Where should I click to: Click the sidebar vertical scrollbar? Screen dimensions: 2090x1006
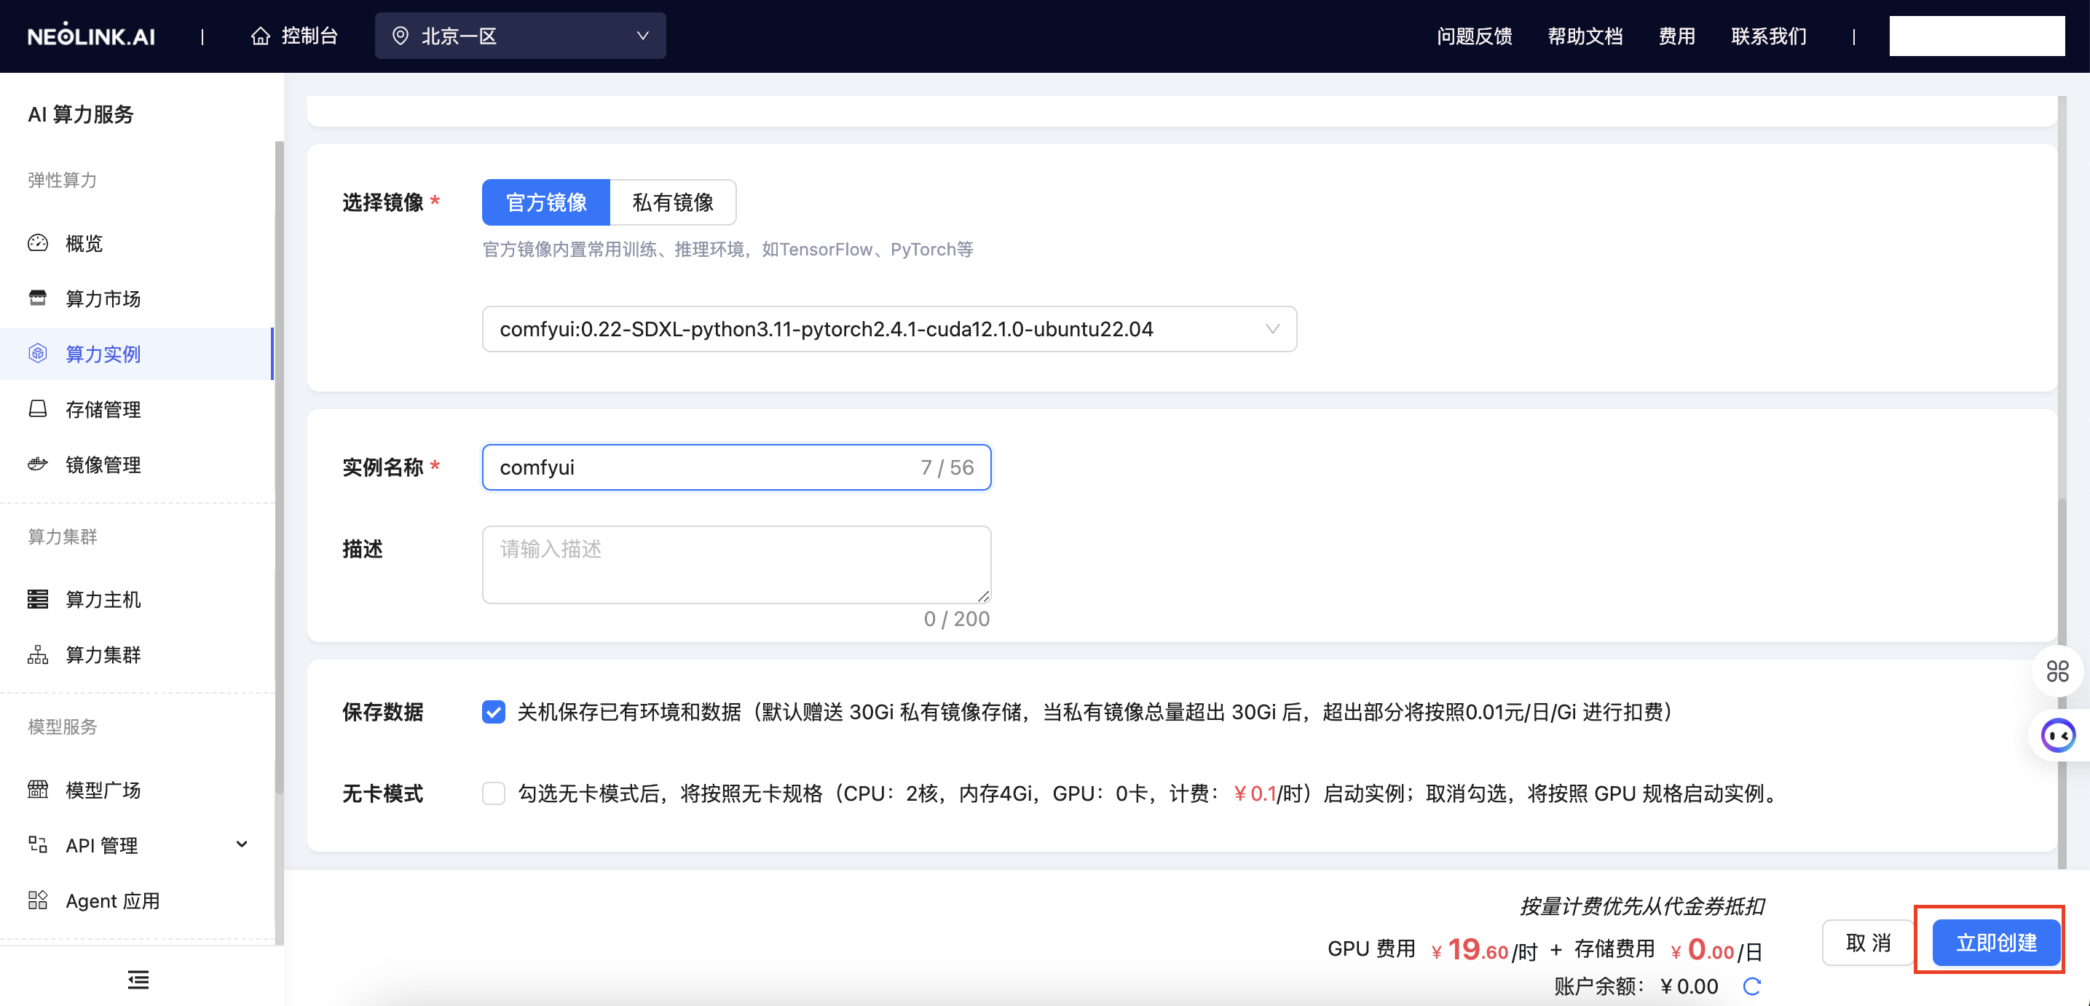[279, 467]
